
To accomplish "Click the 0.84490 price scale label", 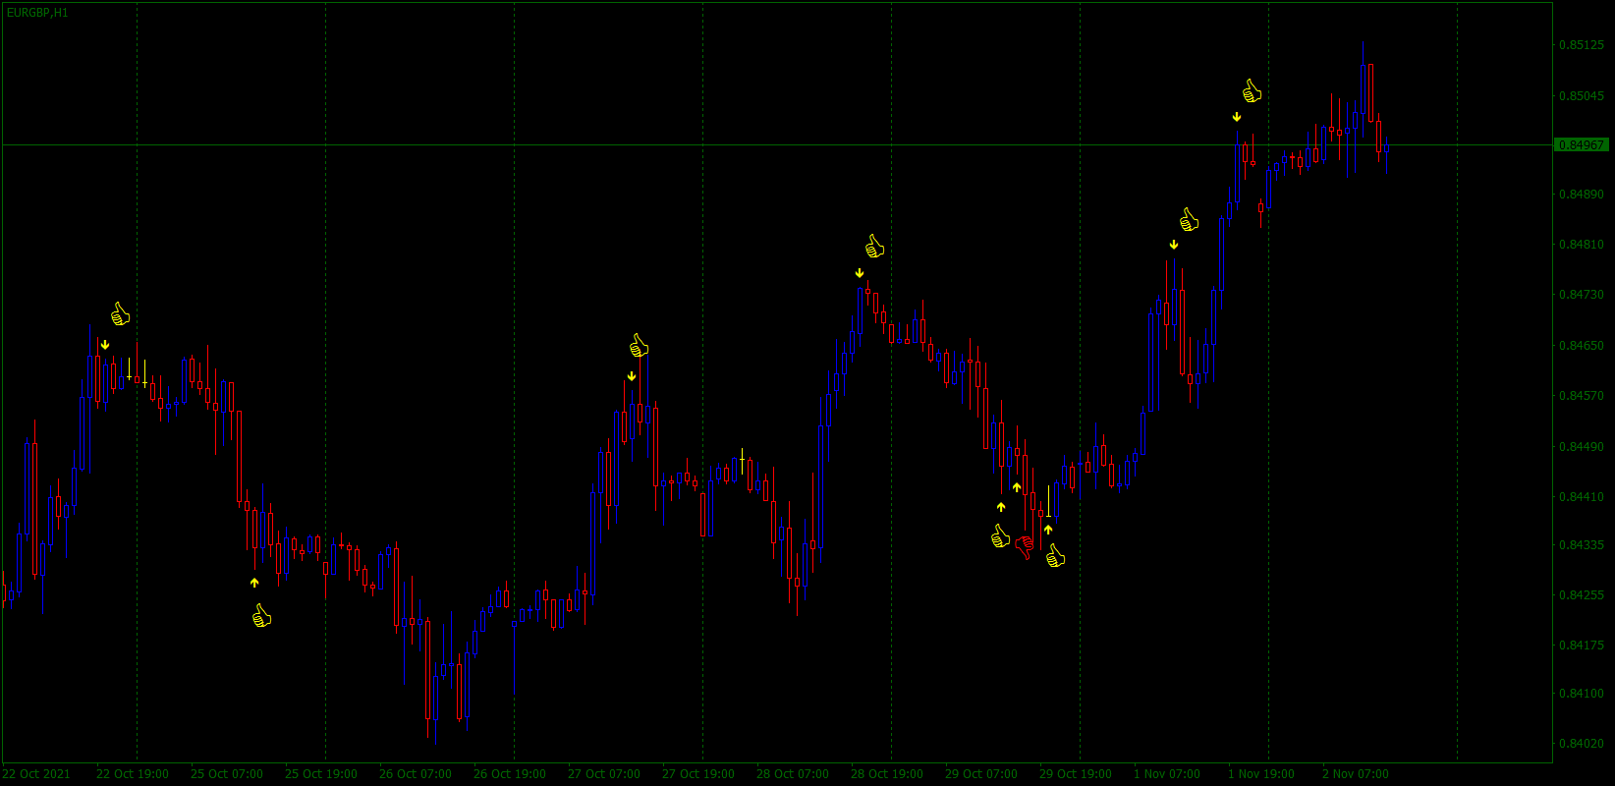I will tap(1582, 447).
